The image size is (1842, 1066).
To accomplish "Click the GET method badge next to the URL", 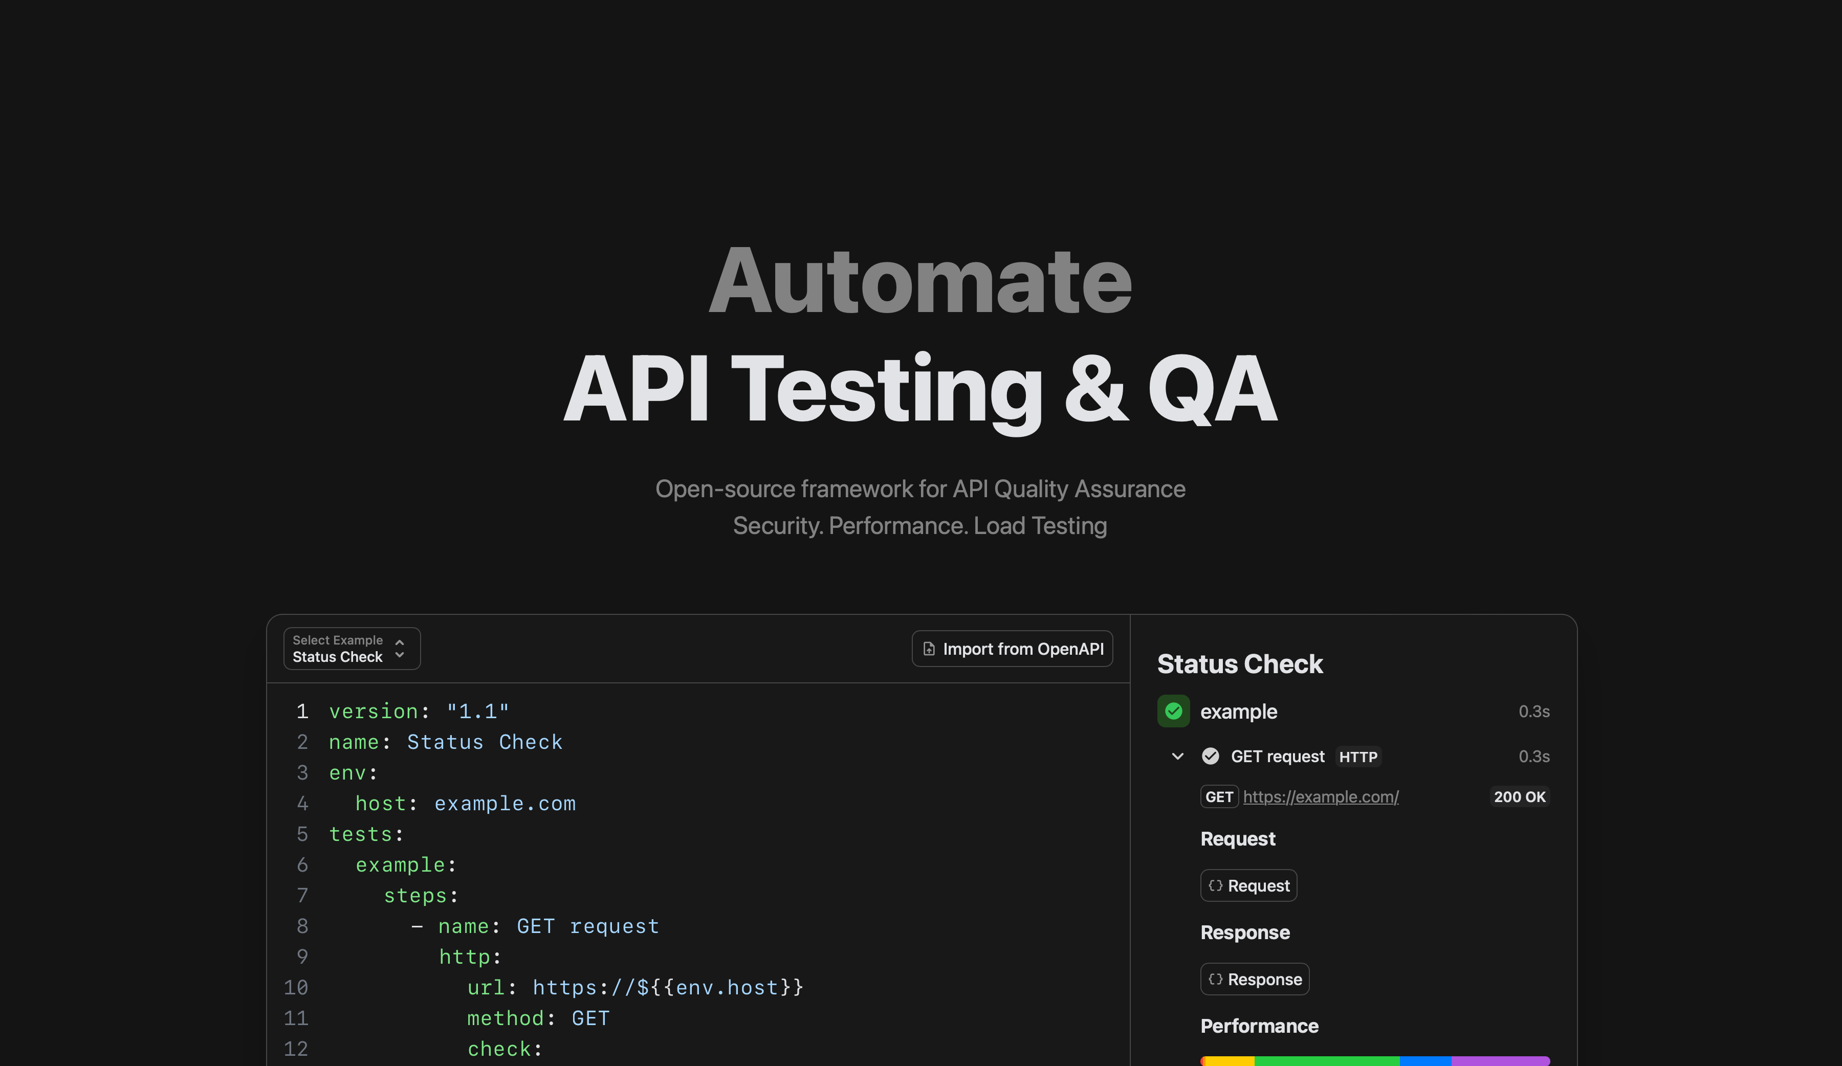I will [x=1219, y=797].
